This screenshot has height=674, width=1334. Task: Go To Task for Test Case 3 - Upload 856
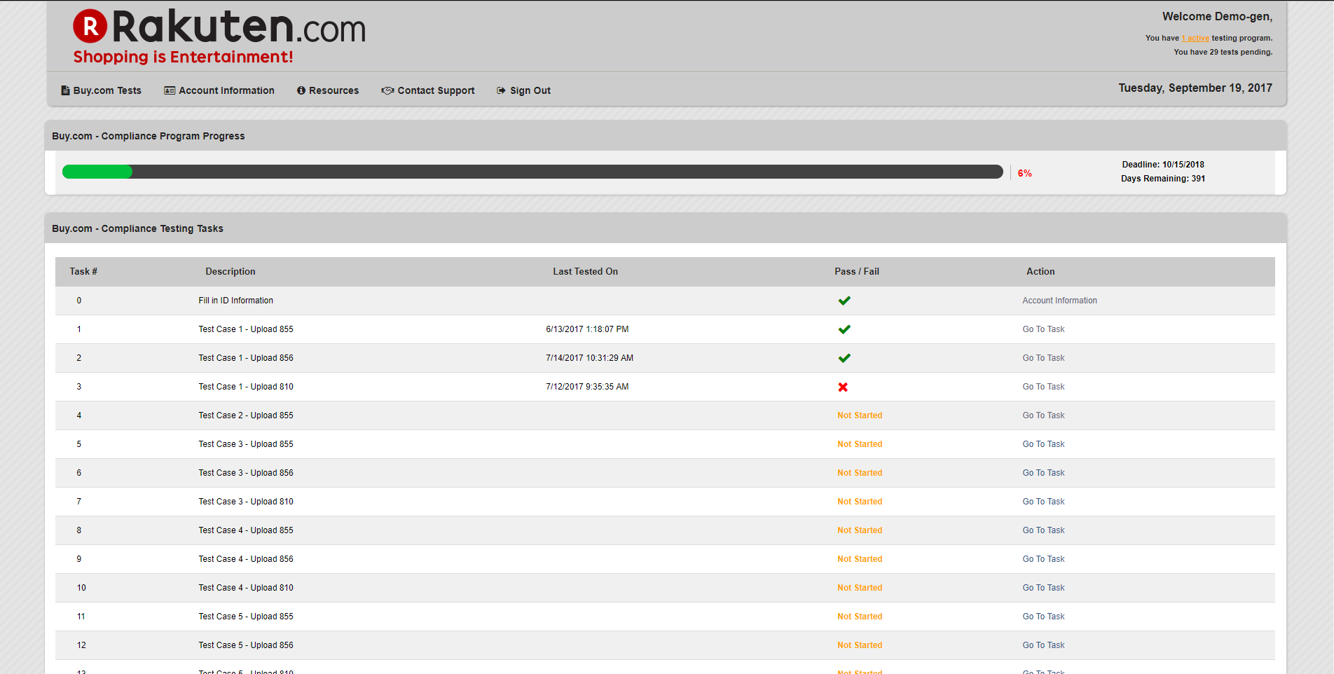[x=1043, y=473]
